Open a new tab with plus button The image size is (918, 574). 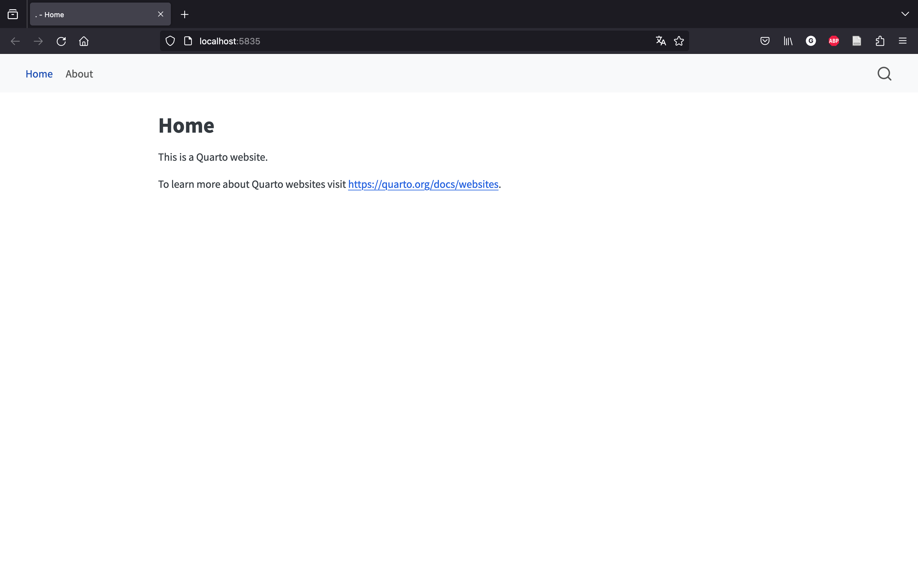(185, 14)
